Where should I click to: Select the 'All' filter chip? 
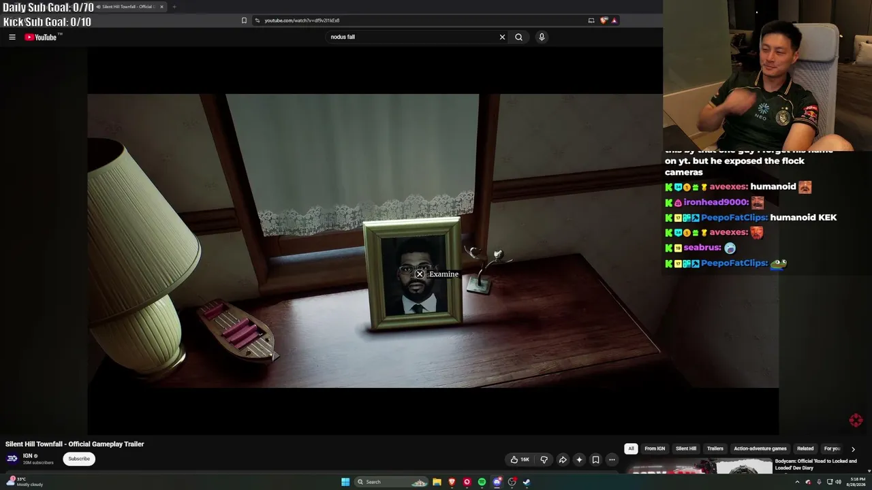pyautogui.click(x=631, y=448)
